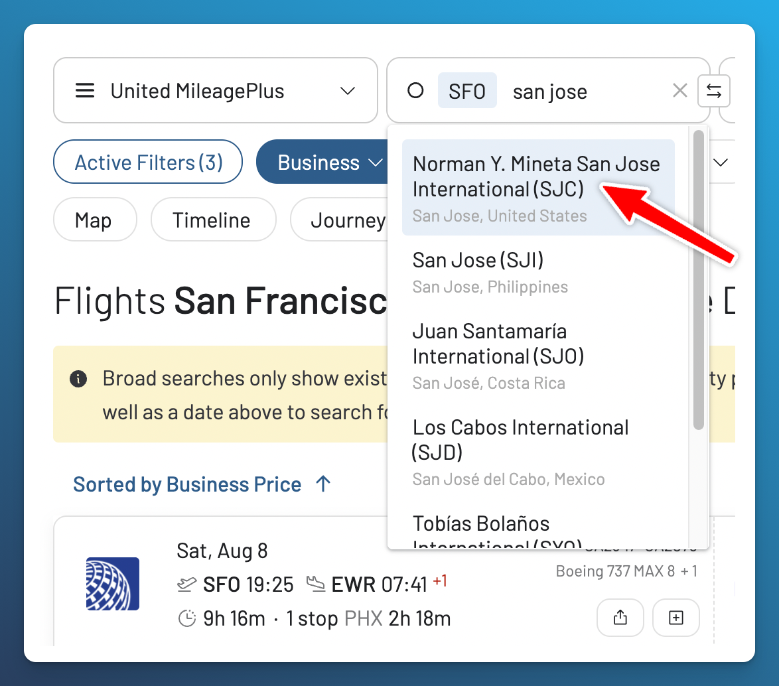Screen dimensions: 779x686
Task: Open Active Filters (3)
Action: click(148, 162)
